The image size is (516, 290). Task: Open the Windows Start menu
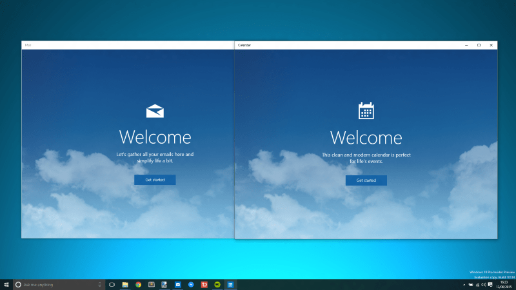point(6,284)
